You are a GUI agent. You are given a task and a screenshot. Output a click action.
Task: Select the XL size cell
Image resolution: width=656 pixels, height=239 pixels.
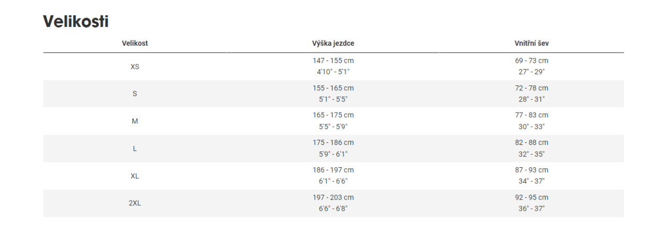click(x=134, y=176)
